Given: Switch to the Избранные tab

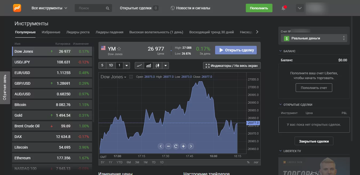Looking at the screenshot, I should point(51,32).
